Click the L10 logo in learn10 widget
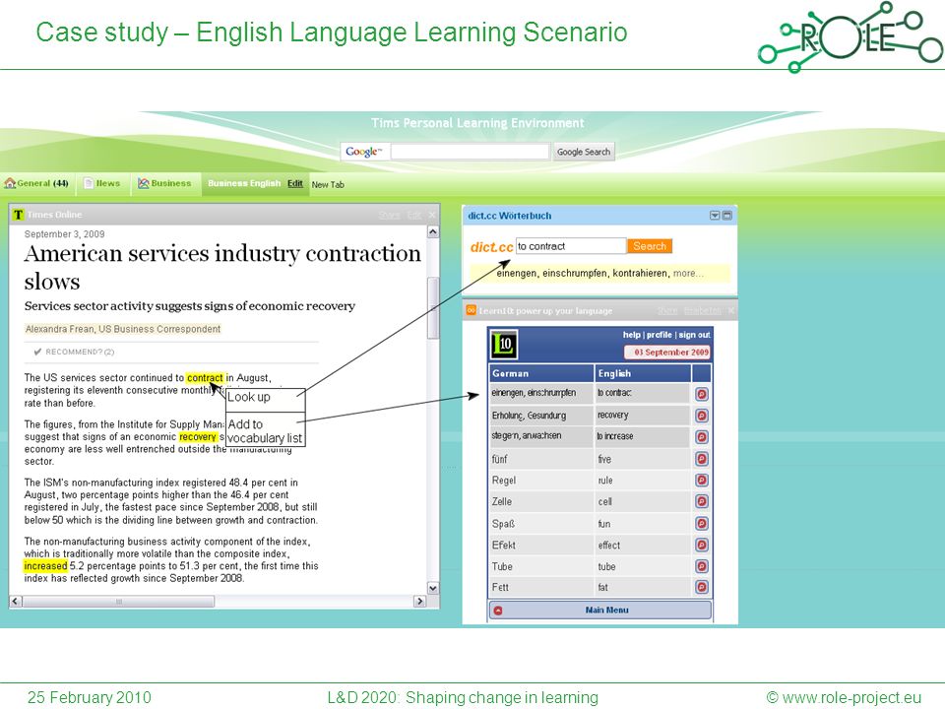Screen dimensions: 945x709 coord(504,345)
